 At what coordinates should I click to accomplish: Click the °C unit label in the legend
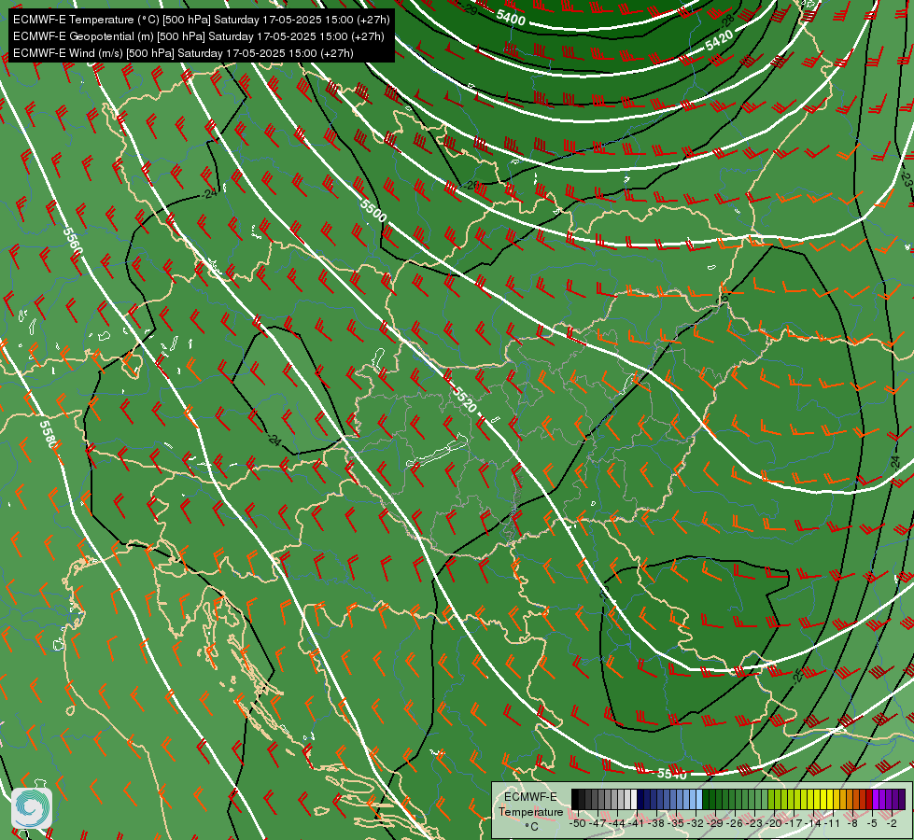tap(531, 826)
